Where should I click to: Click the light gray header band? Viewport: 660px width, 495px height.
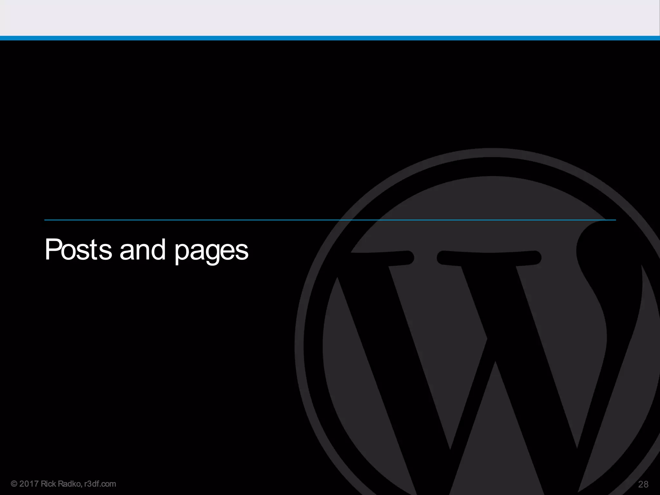tap(330, 18)
